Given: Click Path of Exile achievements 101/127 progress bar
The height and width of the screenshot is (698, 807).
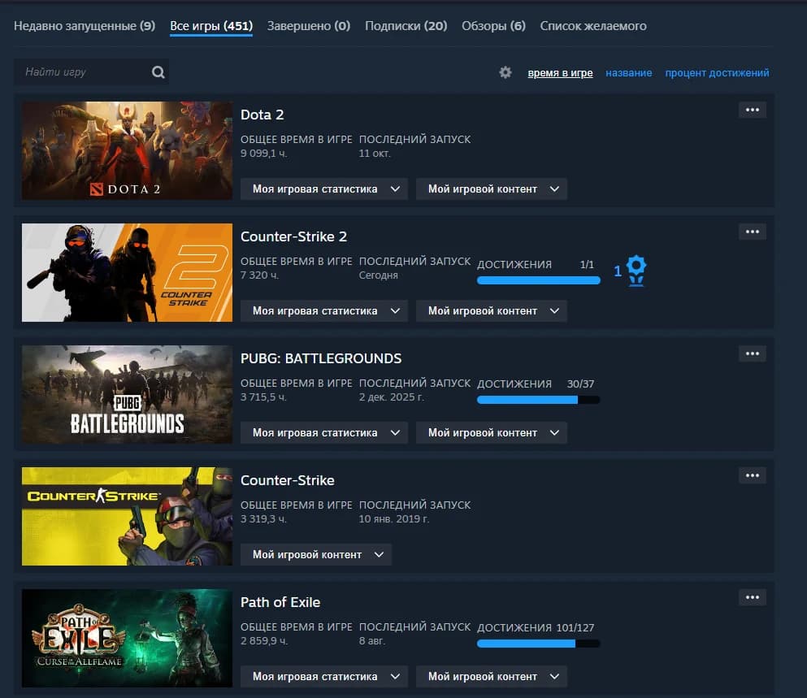Looking at the screenshot, I should (538, 644).
